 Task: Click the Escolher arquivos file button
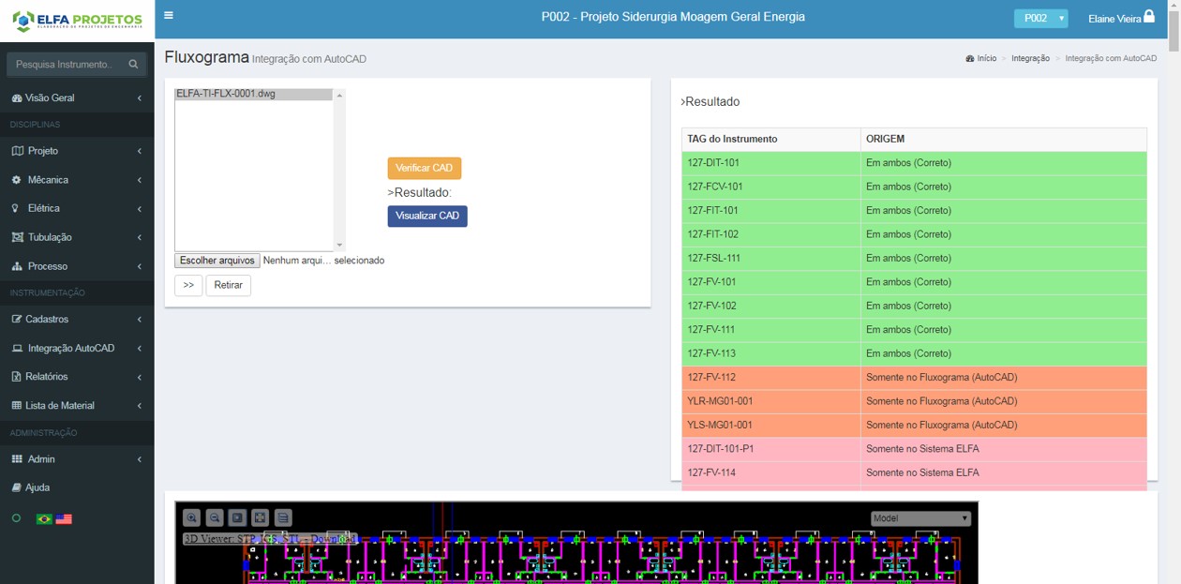(217, 261)
